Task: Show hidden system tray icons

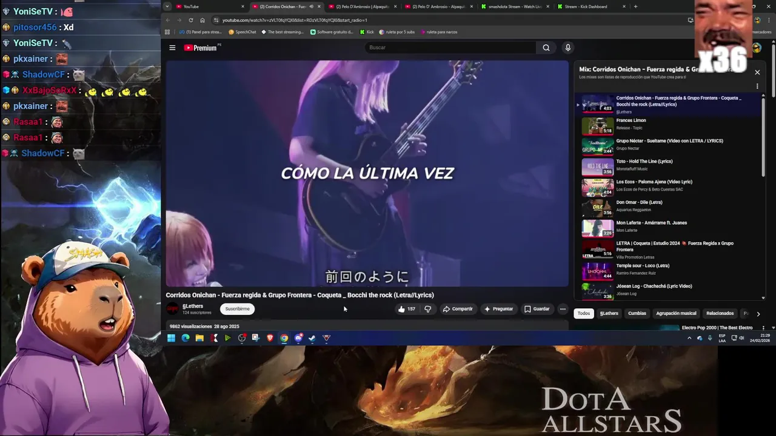Action: click(689, 338)
